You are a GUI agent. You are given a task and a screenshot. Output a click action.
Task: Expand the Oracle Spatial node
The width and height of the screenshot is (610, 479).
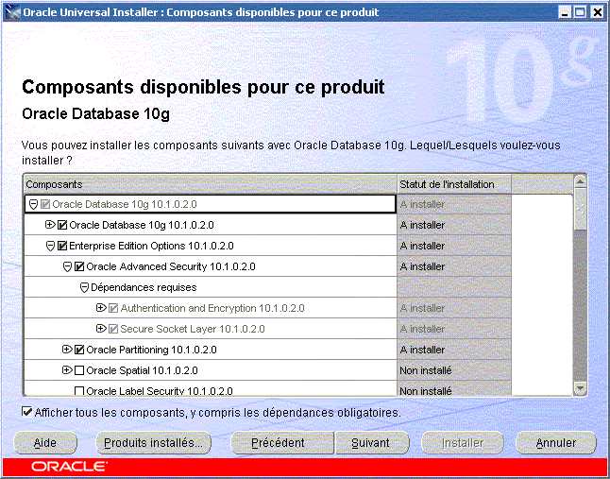pos(67,370)
